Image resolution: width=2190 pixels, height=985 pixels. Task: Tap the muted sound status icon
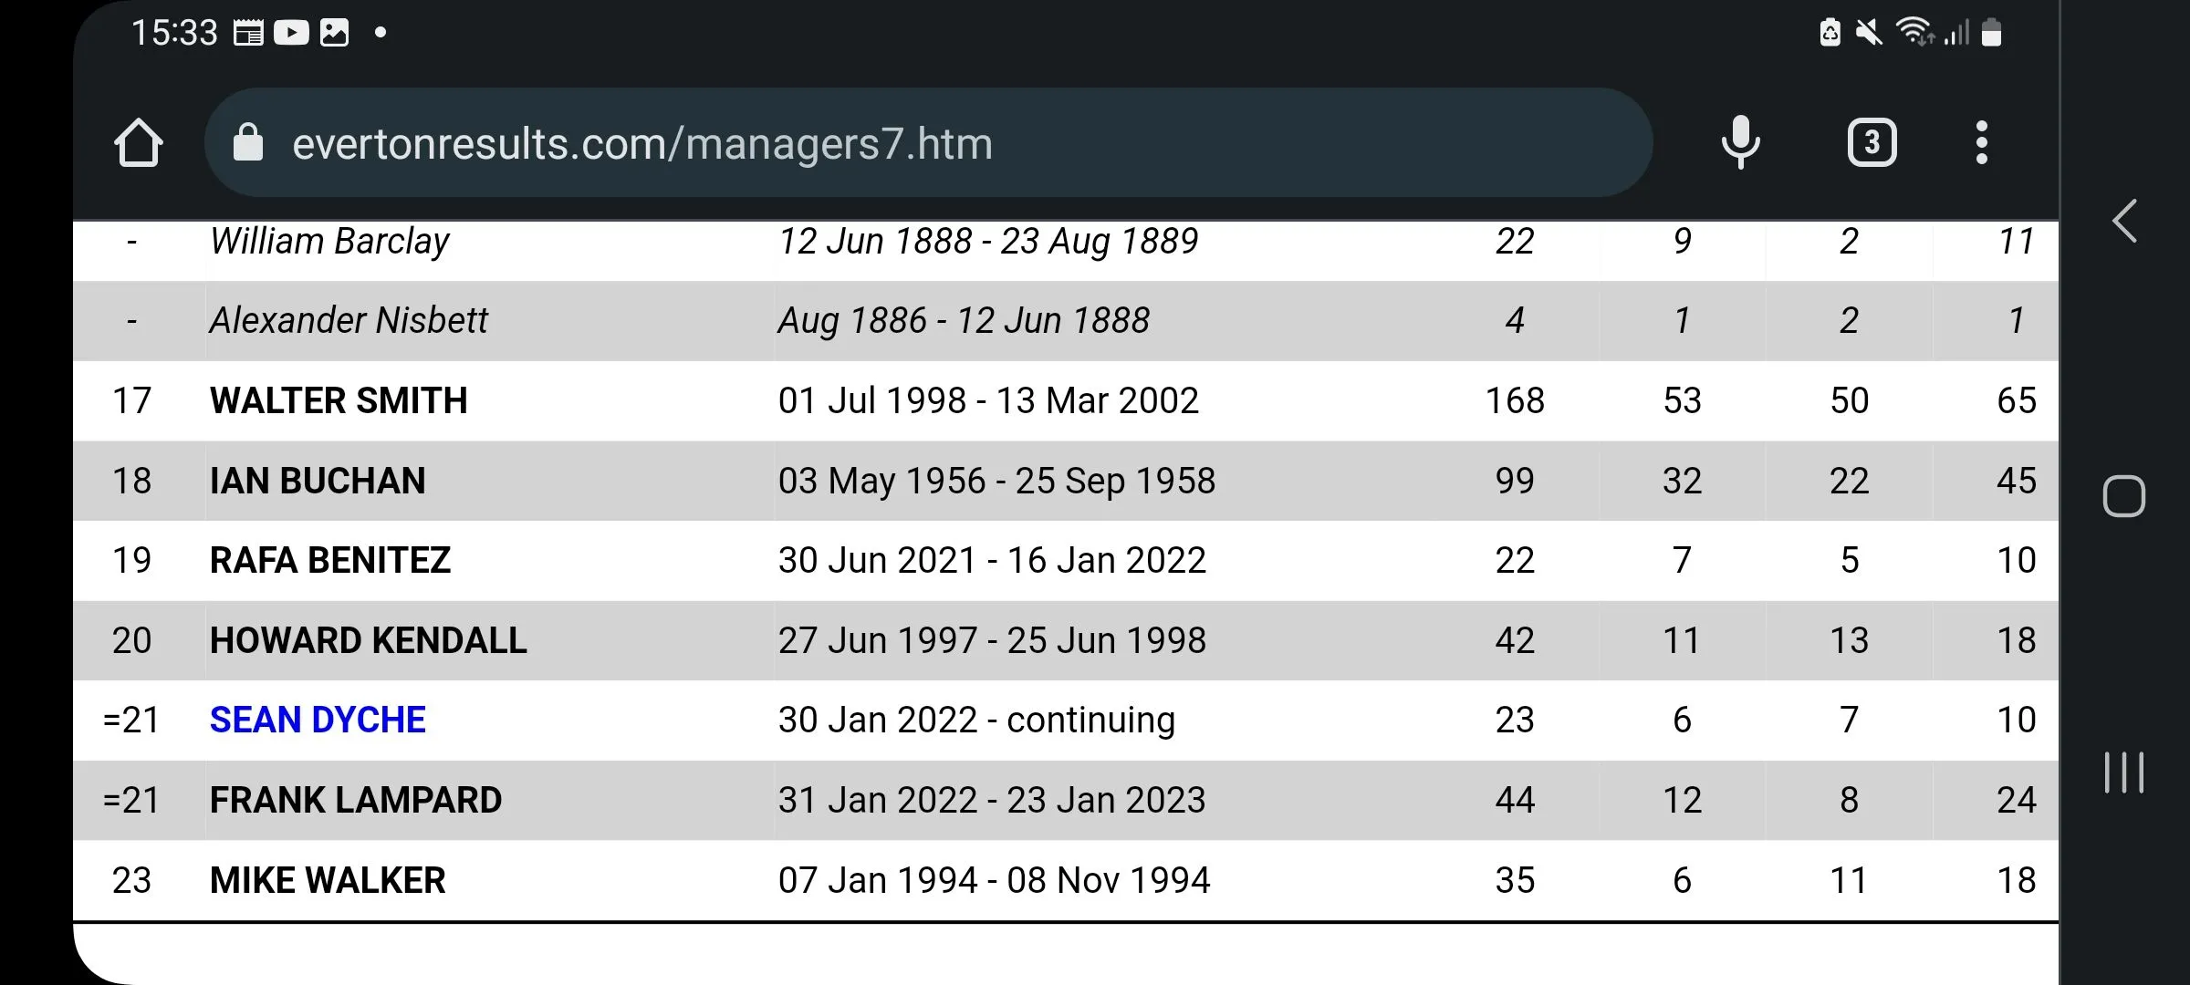coord(1868,34)
